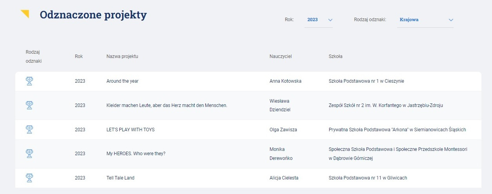Open the My HEROES. Who were they? project
The height and width of the screenshot is (194, 492).
[x=136, y=154]
